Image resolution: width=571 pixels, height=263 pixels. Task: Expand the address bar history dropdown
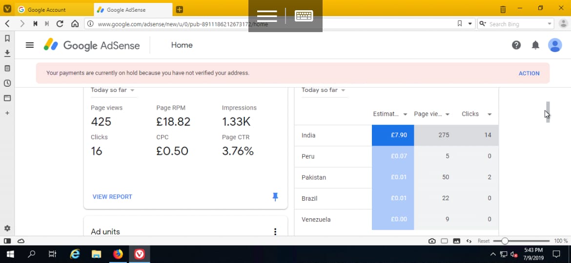coord(470,24)
